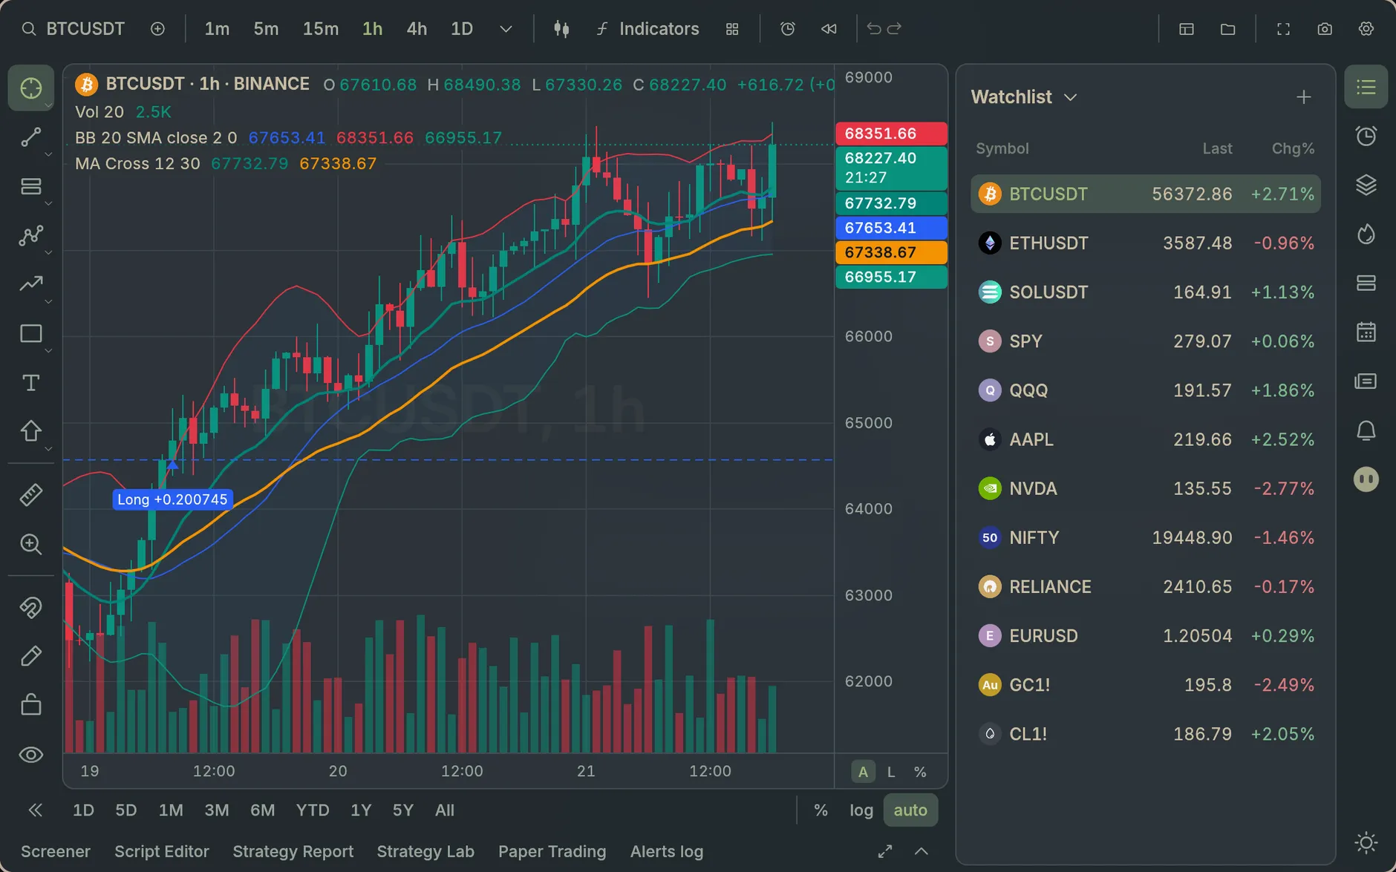Click the BTCUSDT symbol search field
The width and height of the screenshot is (1396, 872).
click(73, 29)
